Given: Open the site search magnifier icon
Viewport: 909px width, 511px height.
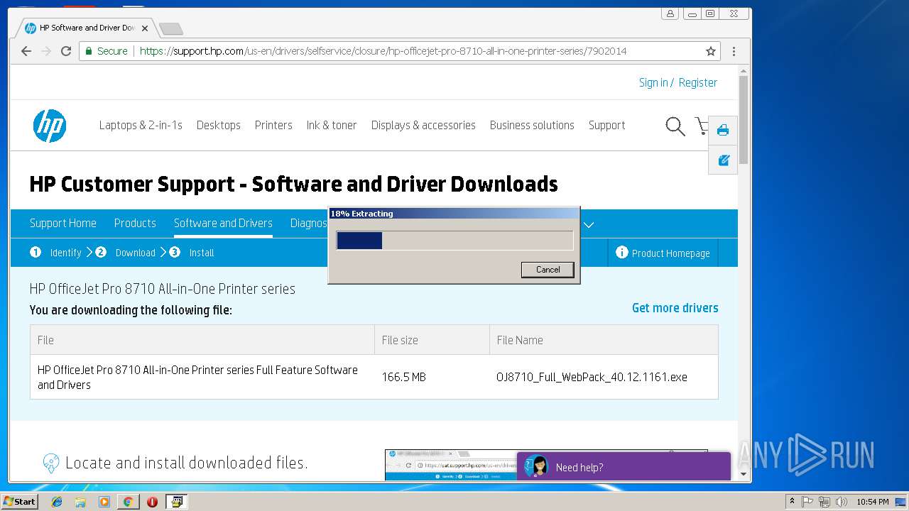Looking at the screenshot, I should click(675, 126).
